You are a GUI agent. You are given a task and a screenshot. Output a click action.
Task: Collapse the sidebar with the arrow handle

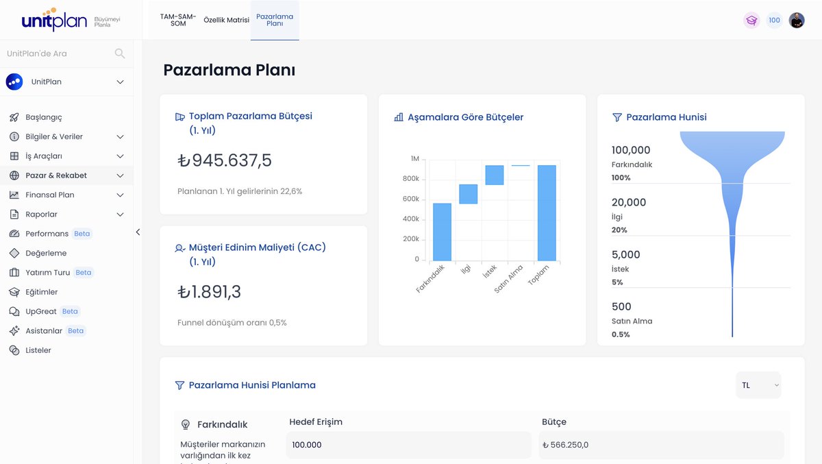pyautogui.click(x=138, y=232)
